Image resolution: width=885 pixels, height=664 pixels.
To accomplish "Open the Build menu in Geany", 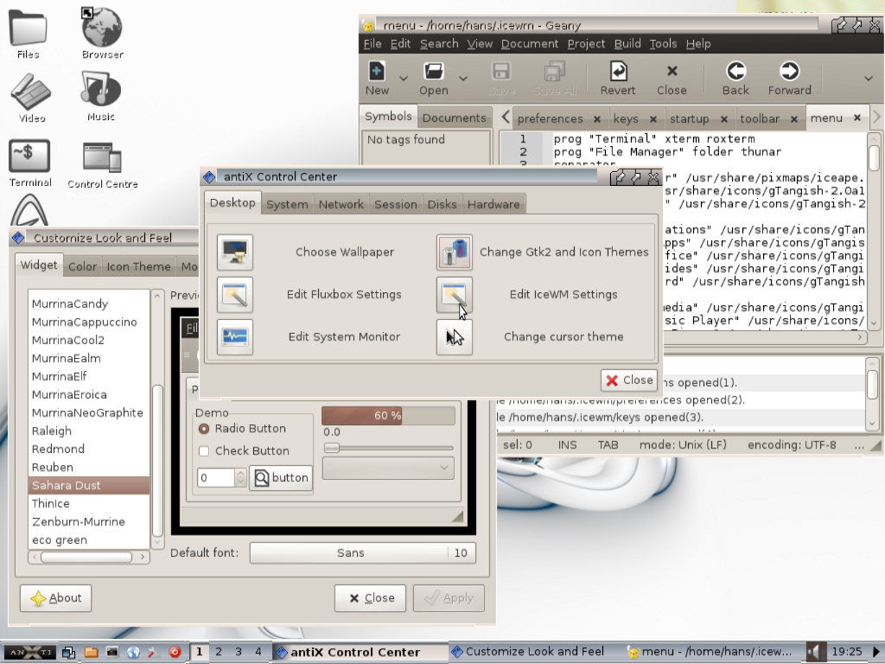I will click(x=627, y=43).
